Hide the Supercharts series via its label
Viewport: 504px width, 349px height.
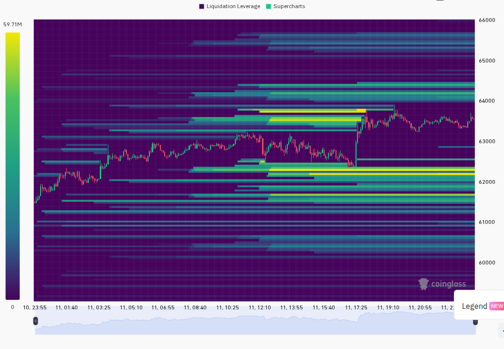pos(289,6)
